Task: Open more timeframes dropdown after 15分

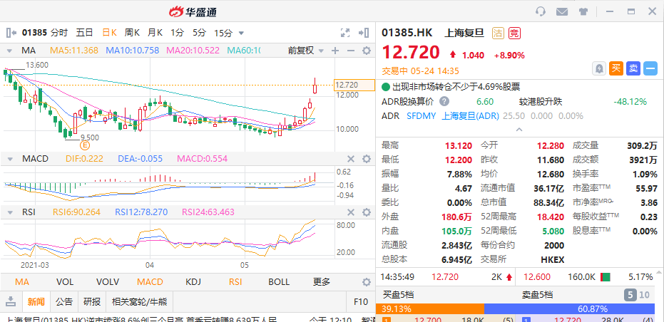Action: point(241,33)
